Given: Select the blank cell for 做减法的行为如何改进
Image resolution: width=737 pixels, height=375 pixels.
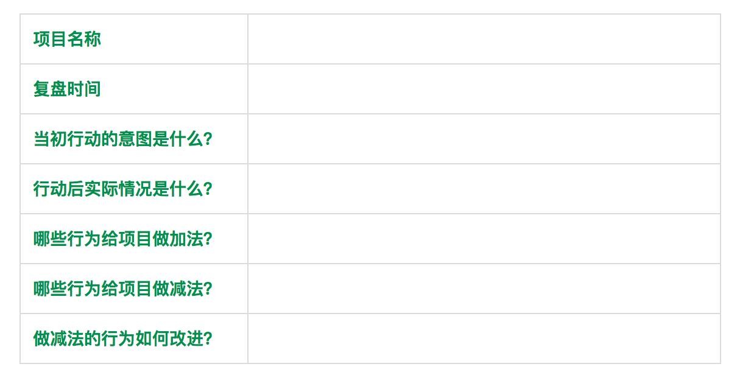Looking at the screenshot, I should tap(484, 338).
